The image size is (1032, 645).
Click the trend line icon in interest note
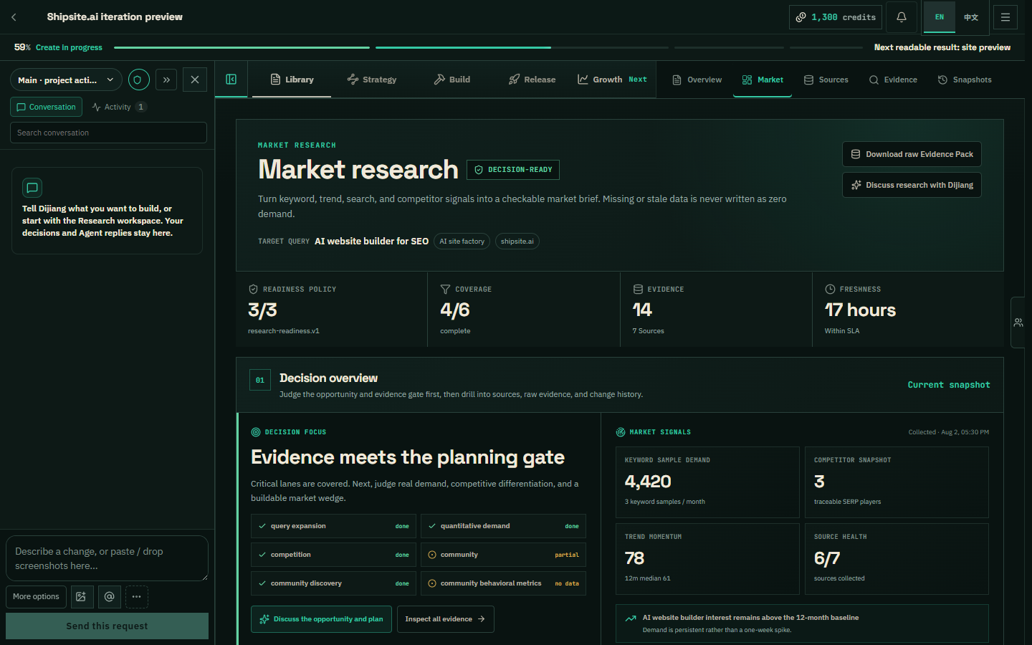pos(631,618)
